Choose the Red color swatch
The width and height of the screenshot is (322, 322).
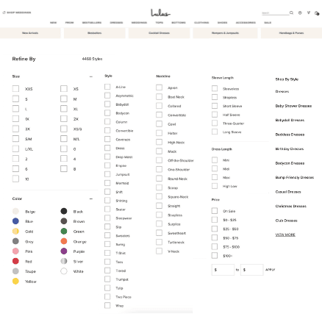pyautogui.click(x=15, y=261)
